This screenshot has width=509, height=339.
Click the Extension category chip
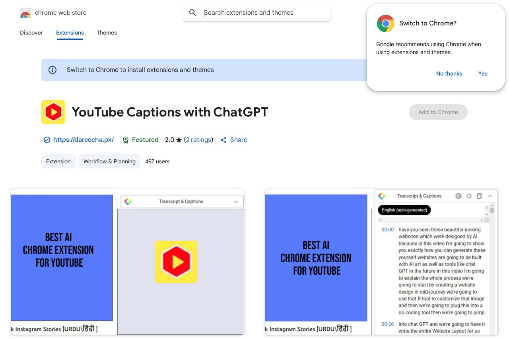[x=58, y=161]
